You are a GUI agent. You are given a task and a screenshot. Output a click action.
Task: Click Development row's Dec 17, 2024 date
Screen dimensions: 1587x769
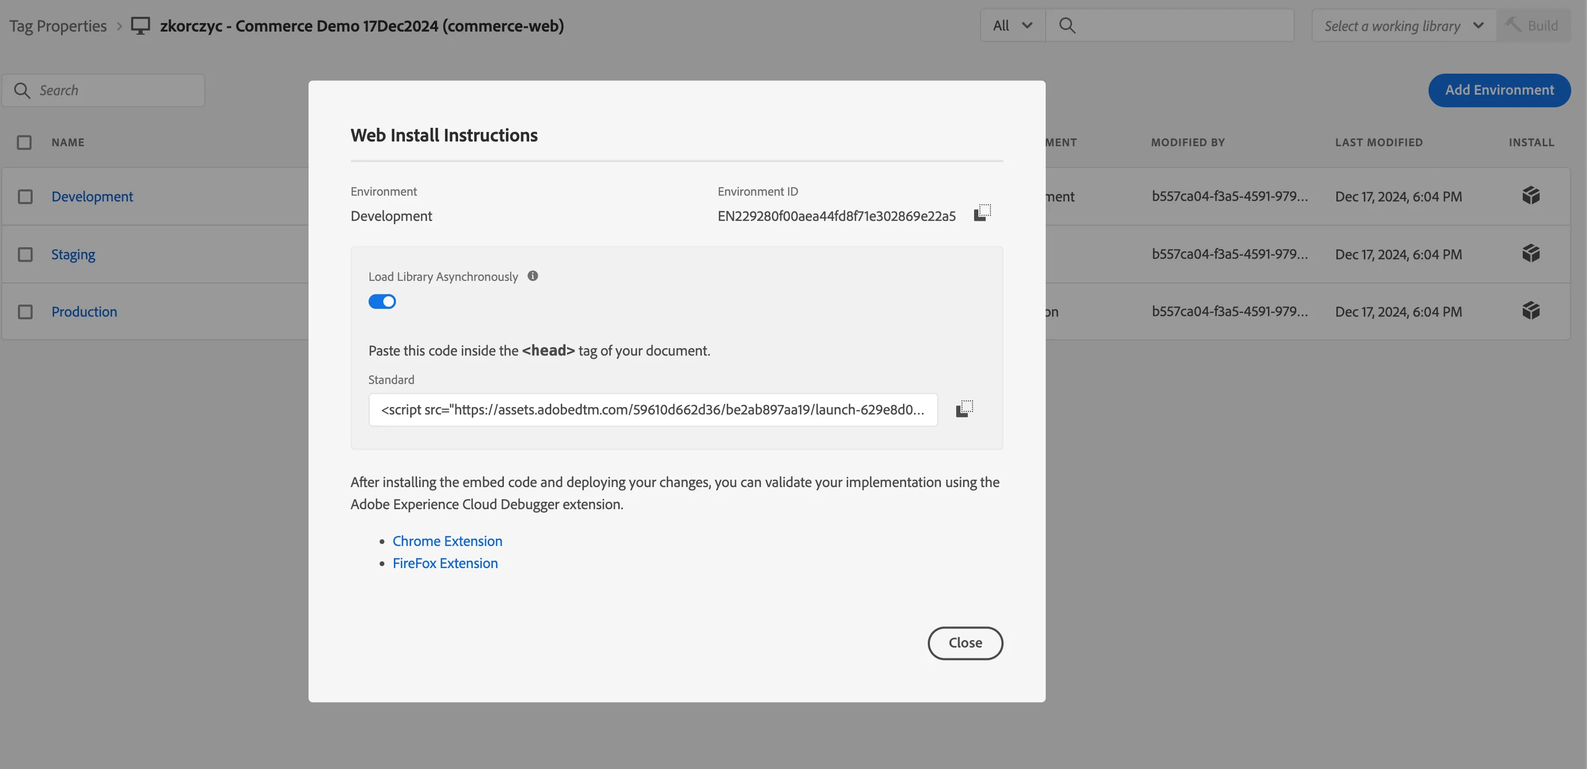tap(1398, 196)
